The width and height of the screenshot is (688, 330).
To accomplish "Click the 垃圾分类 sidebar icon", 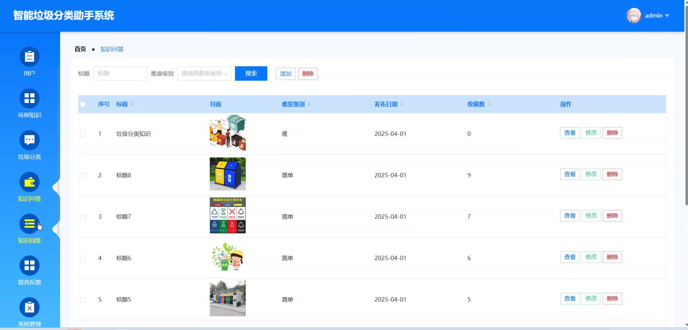I will tap(30, 140).
